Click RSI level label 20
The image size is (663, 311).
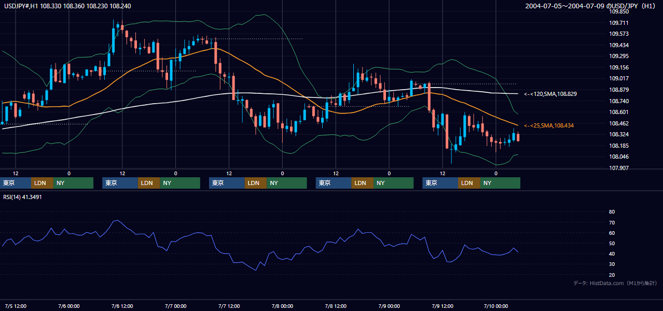pyautogui.click(x=612, y=275)
